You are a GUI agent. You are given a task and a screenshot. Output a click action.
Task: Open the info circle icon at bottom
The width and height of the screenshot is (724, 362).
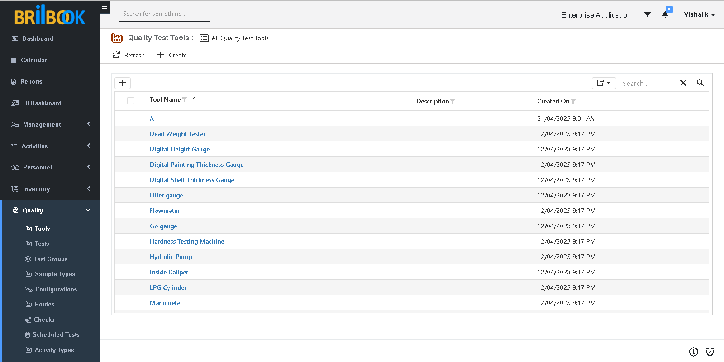tap(694, 352)
